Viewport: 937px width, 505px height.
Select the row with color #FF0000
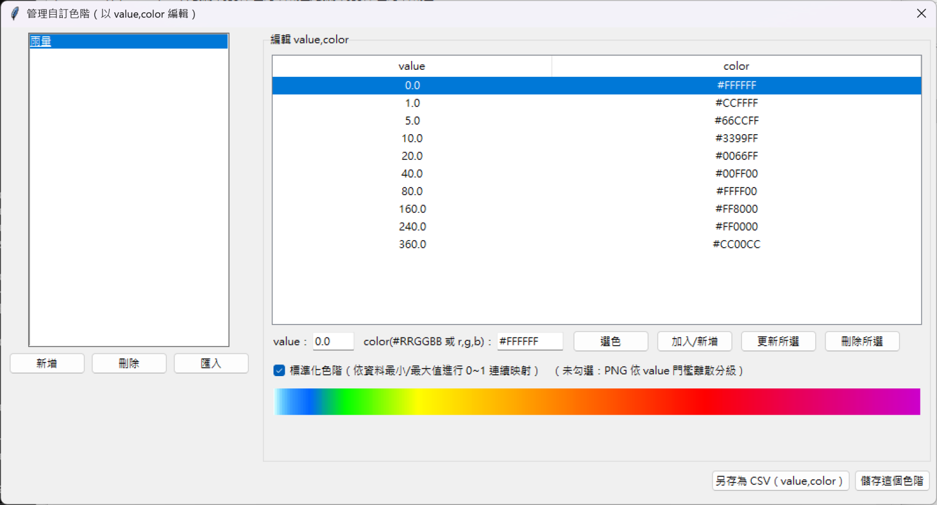coord(736,226)
